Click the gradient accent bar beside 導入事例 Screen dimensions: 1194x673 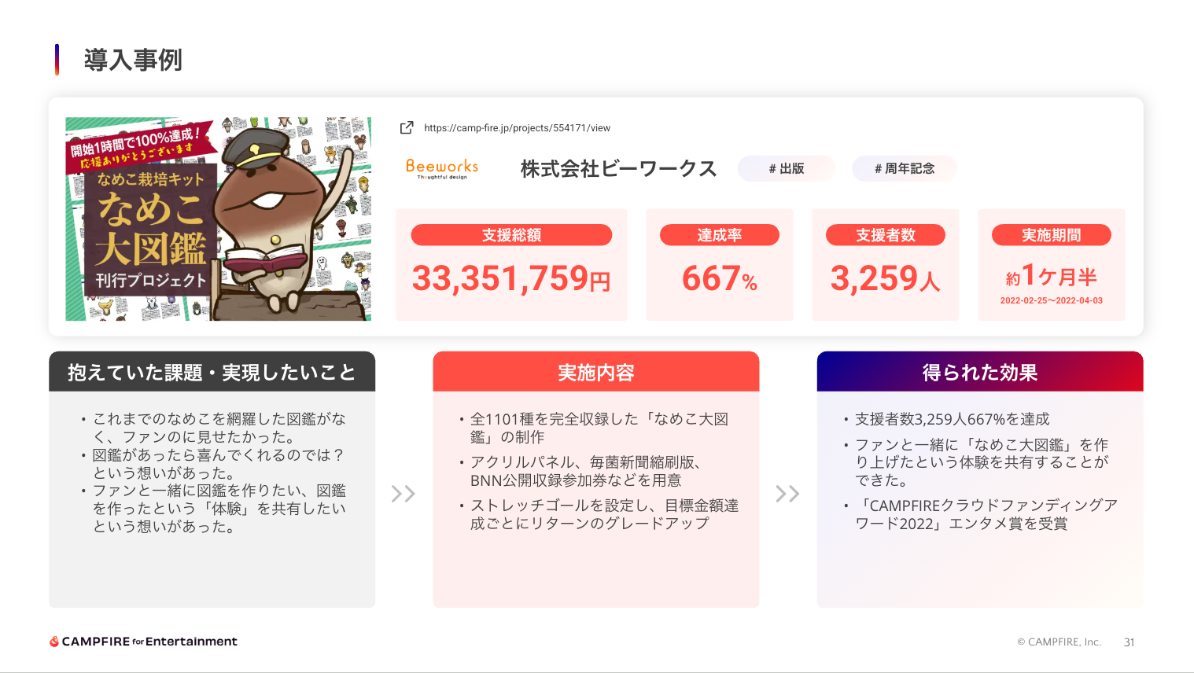(57, 60)
